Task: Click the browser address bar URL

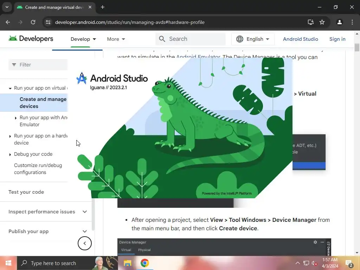Action: point(130,22)
